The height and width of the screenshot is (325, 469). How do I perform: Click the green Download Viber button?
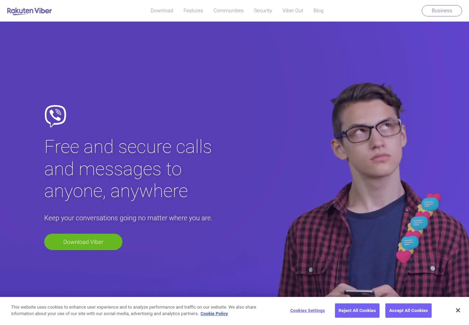pos(83,242)
